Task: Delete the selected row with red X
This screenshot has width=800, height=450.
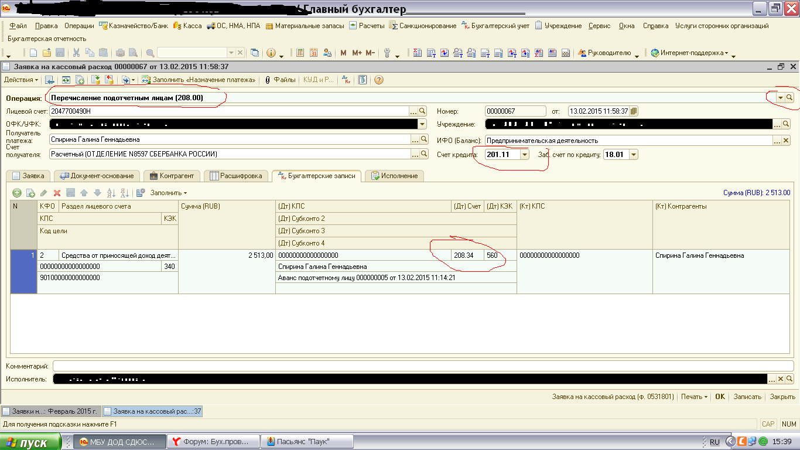Action: [x=57, y=193]
